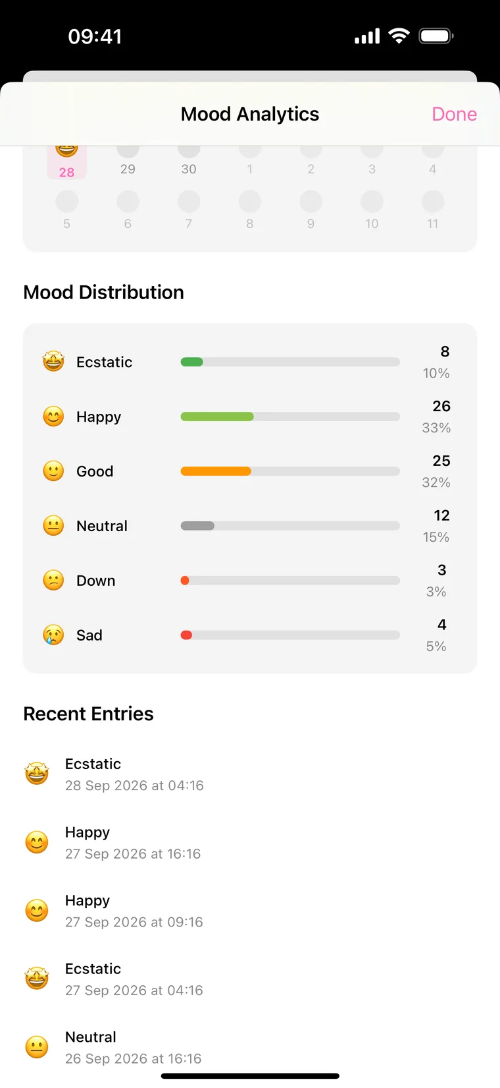Open Happy entry from 27 Sep at 09:16

point(250,911)
